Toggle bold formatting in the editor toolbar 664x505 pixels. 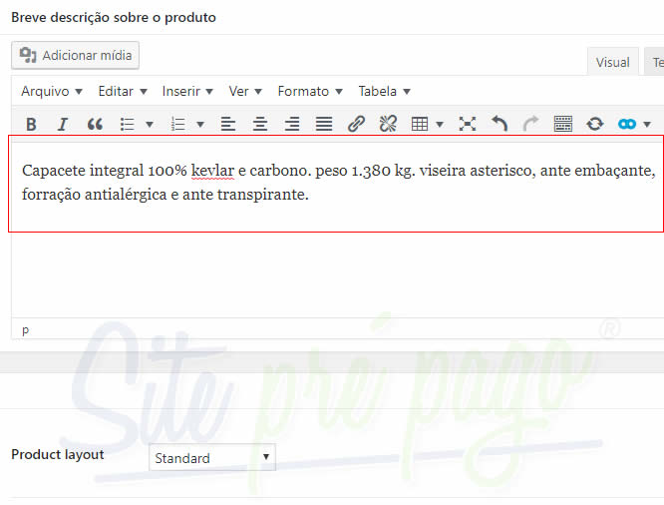click(31, 124)
